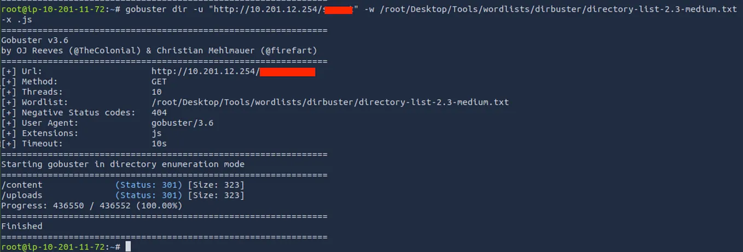This screenshot has width=743, height=252.
Task: Click the Negative Status codes value 404
Action: pos(159,113)
